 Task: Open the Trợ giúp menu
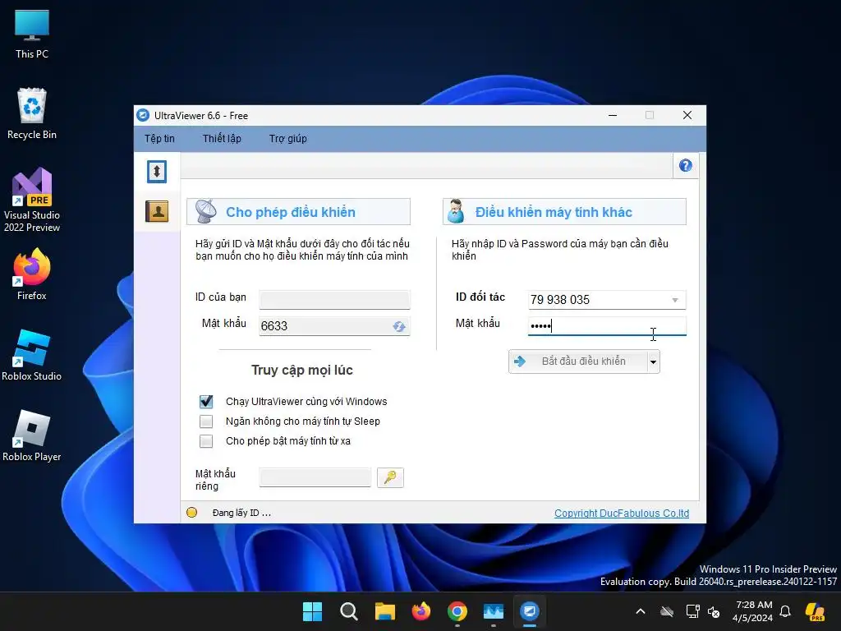pyautogui.click(x=288, y=138)
